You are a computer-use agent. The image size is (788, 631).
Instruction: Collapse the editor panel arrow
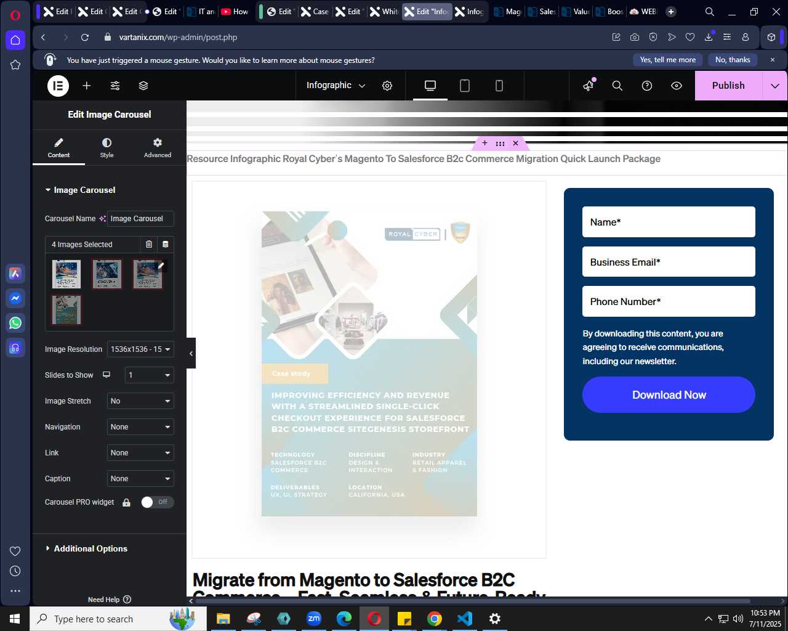(191, 353)
